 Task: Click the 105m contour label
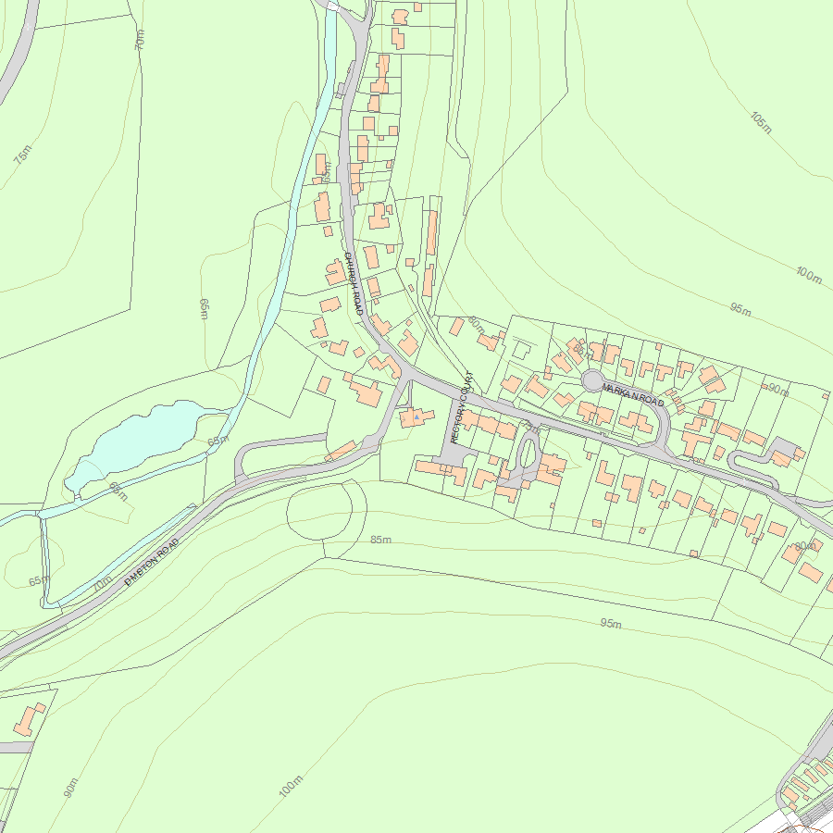(762, 122)
